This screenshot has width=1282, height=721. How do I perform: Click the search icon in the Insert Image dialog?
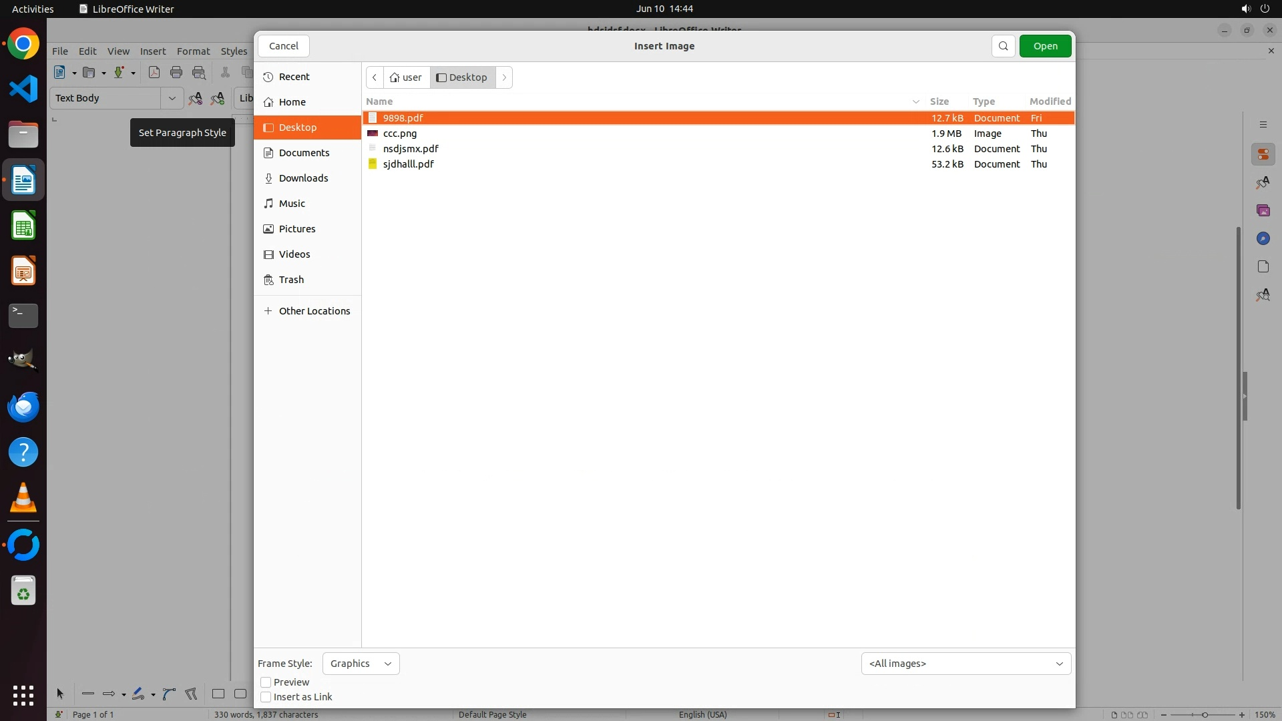coord(1003,46)
